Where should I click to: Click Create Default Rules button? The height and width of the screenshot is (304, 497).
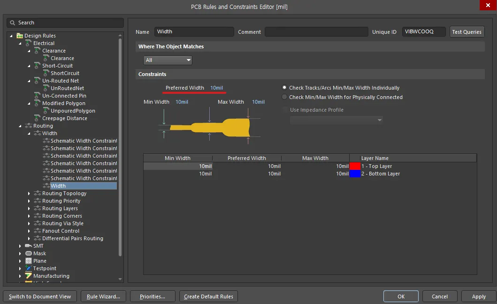[208, 296]
